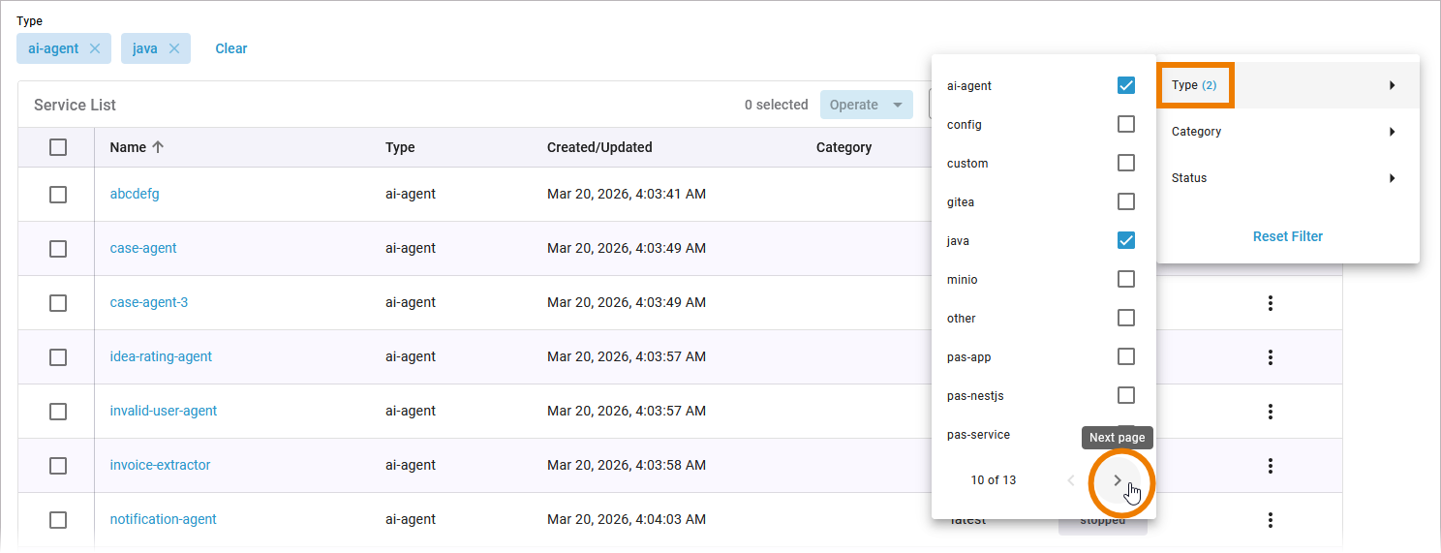
Task: Open more options for invoice-extractor row
Action: 1270,466
